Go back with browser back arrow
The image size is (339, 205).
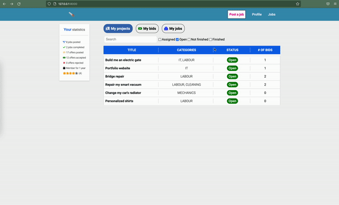tap(5, 4)
